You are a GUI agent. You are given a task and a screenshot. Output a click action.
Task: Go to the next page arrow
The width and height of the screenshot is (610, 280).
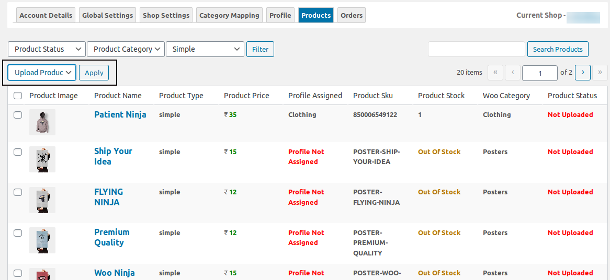click(x=583, y=72)
